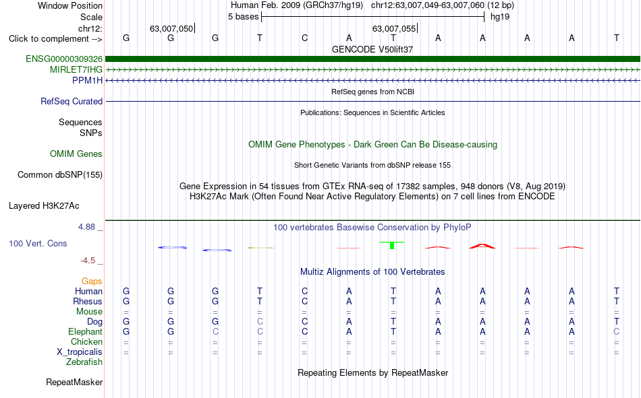The height and width of the screenshot is (398, 641).
Task: Click the Window Position label
Action: click(x=70, y=5)
